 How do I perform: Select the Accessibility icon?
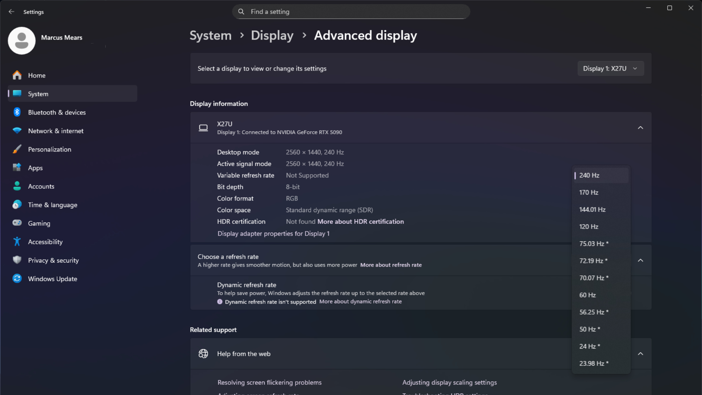tap(17, 241)
